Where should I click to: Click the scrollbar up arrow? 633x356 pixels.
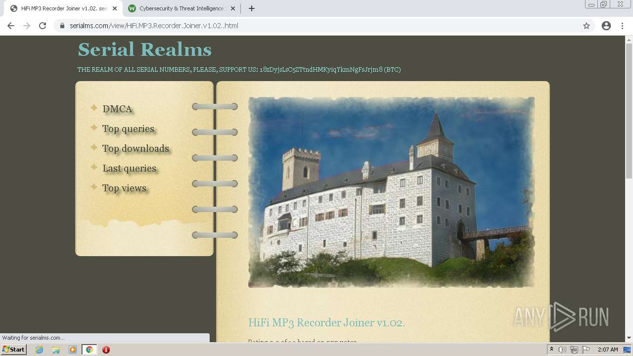point(629,40)
